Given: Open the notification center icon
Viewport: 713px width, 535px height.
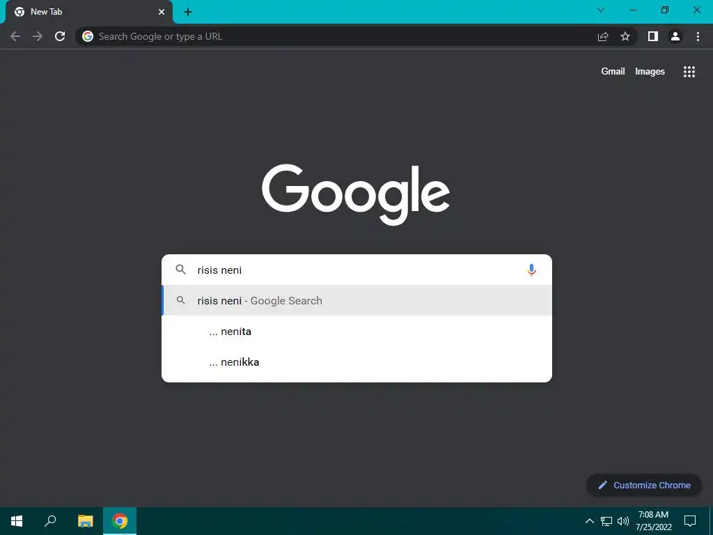Looking at the screenshot, I should click(690, 521).
